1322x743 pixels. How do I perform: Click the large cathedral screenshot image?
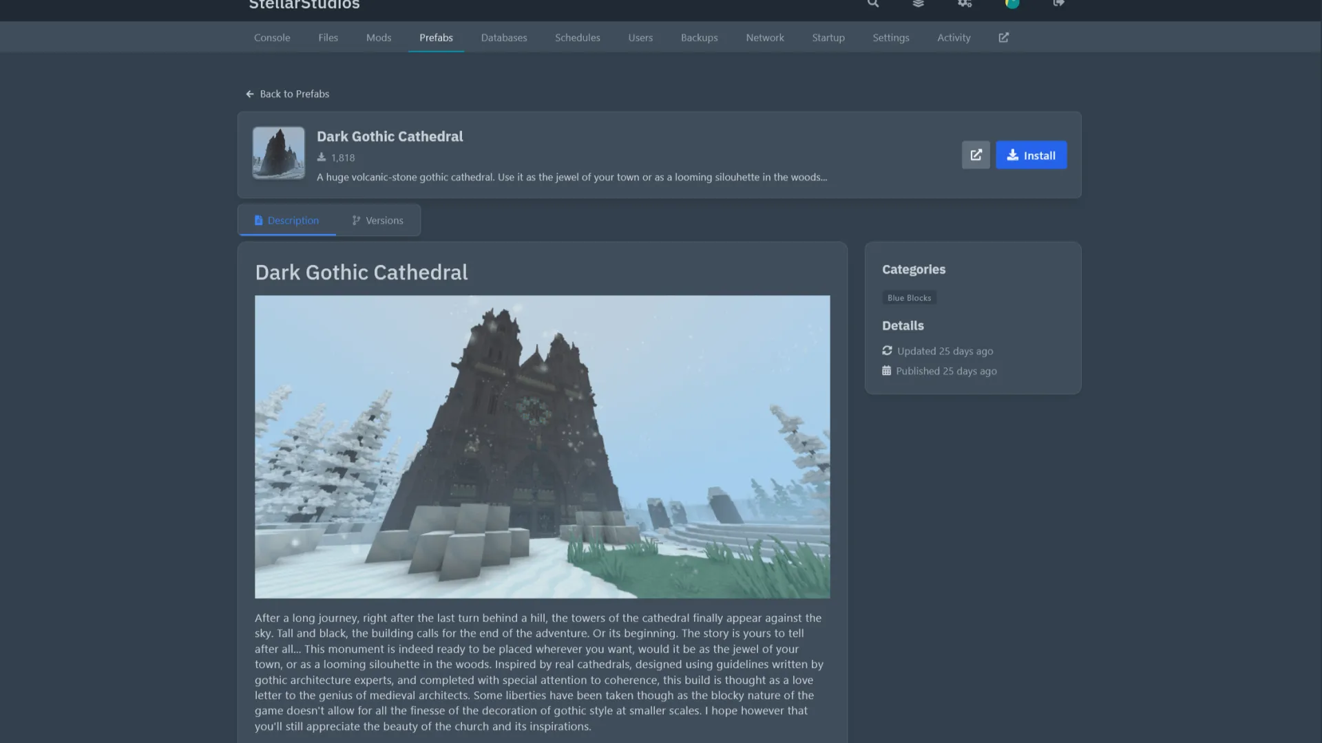542,446
